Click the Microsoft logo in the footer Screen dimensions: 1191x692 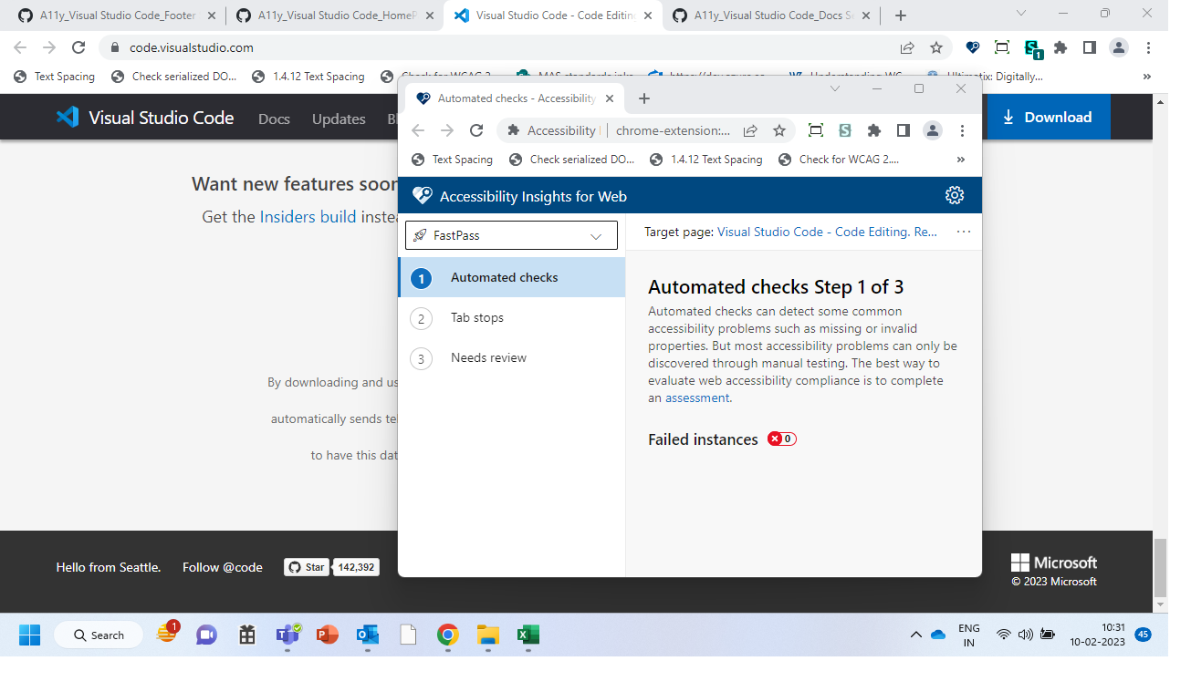1053,562
